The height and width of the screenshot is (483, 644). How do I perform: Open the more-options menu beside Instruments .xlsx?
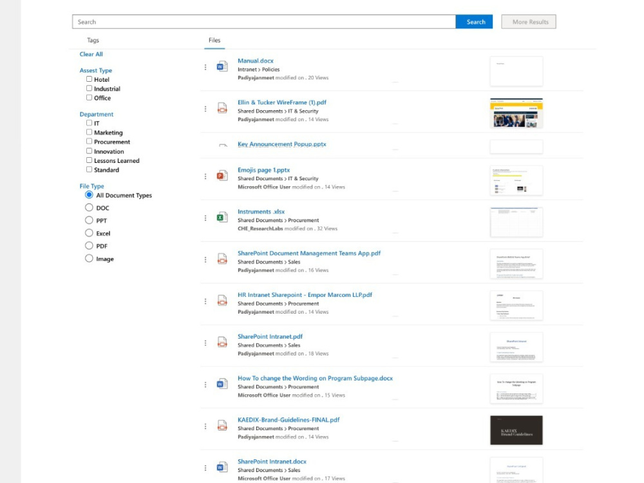205,218
